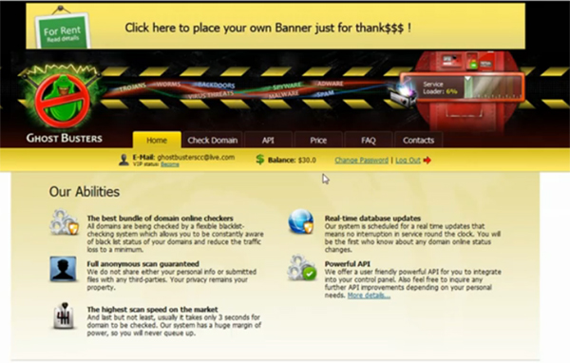Click 'The best bundle of domain online checkers' heading
The width and height of the screenshot is (570, 363).
tap(160, 219)
